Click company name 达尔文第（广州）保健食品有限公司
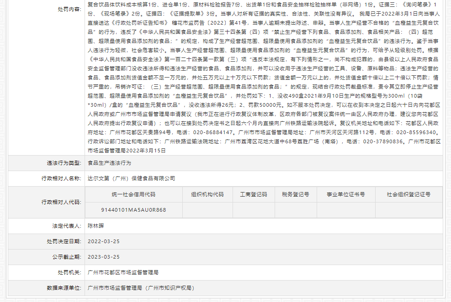This screenshot has width=451, height=302. [x=132, y=178]
